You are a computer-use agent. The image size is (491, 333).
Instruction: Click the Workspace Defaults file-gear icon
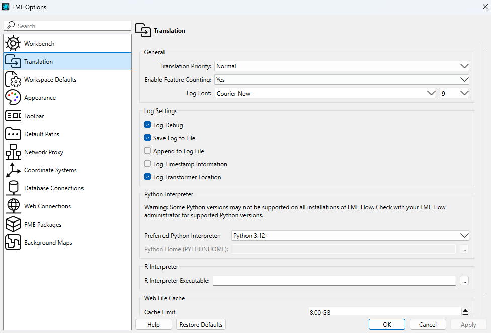13,80
